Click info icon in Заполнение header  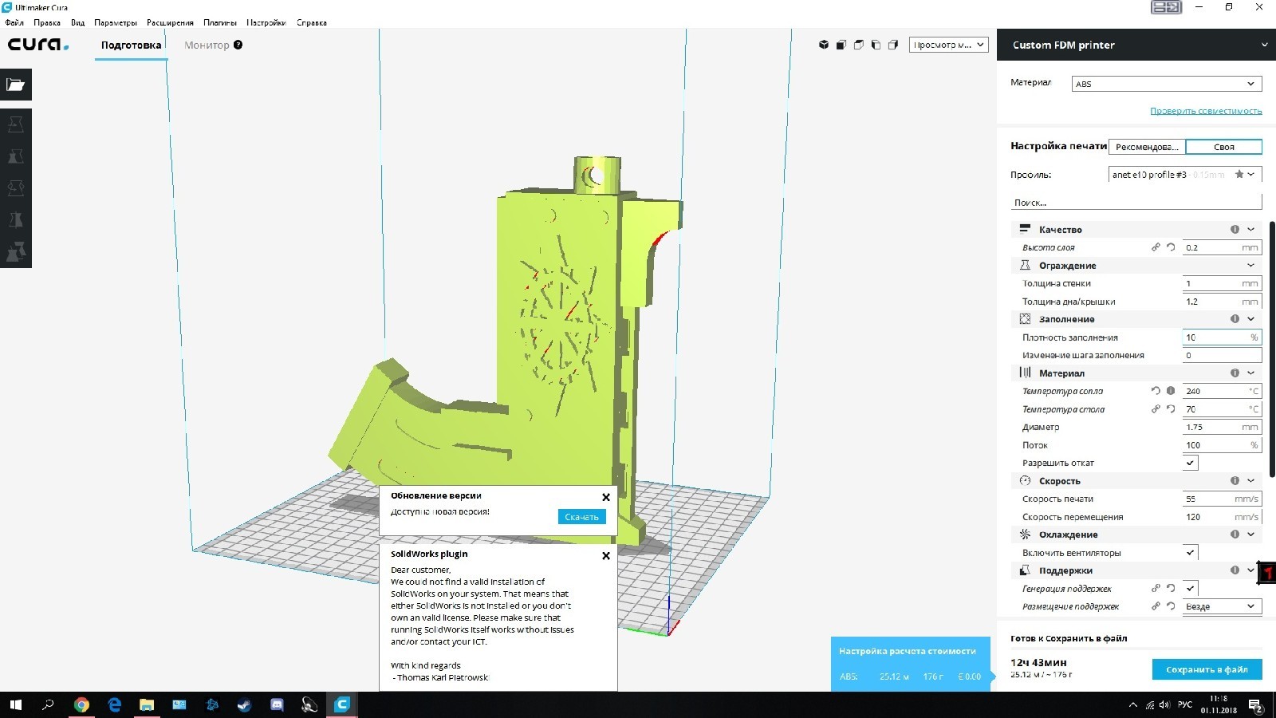coord(1235,319)
